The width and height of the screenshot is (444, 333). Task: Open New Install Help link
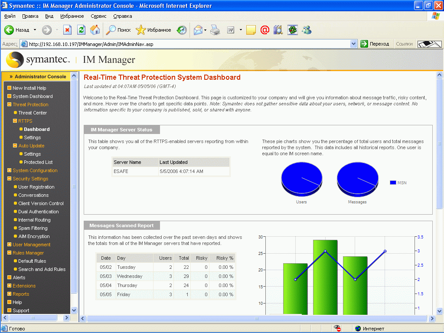pyautogui.click(x=29, y=88)
